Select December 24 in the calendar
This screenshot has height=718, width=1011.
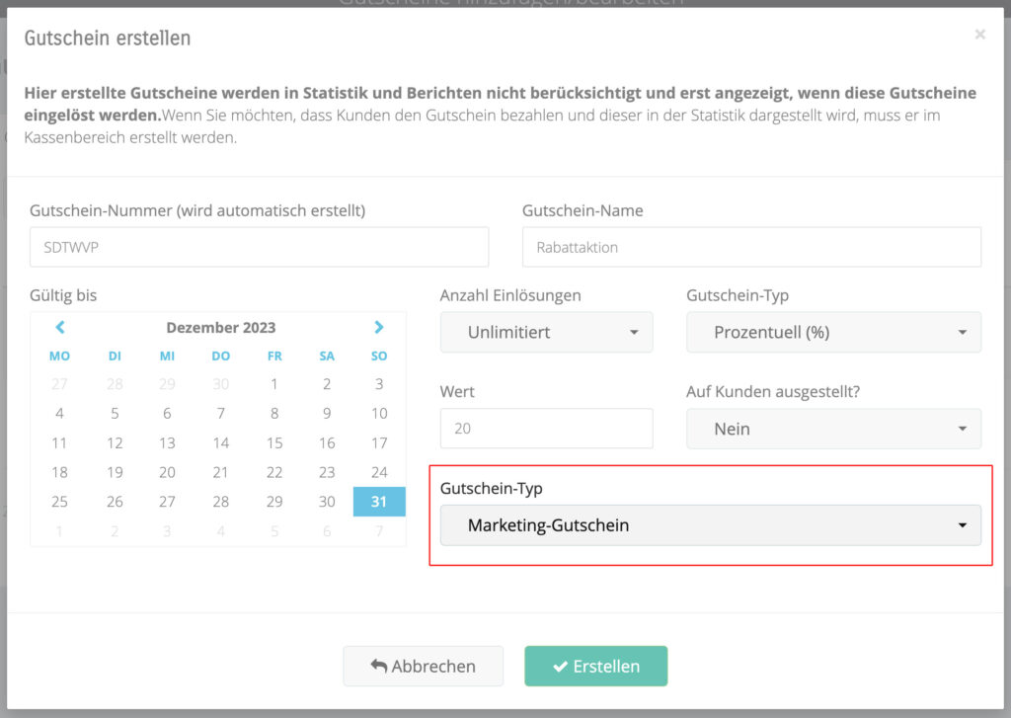tap(379, 472)
